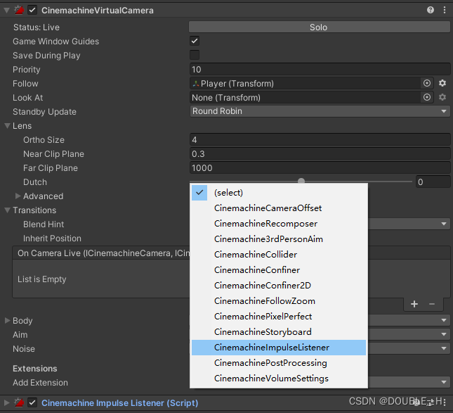453x413 pixels.
Task: Click the Look At object picker circle
Action: tap(427, 97)
